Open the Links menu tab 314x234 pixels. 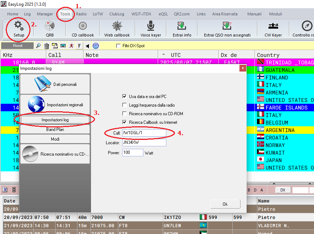pyautogui.click(x=201, y=14)
